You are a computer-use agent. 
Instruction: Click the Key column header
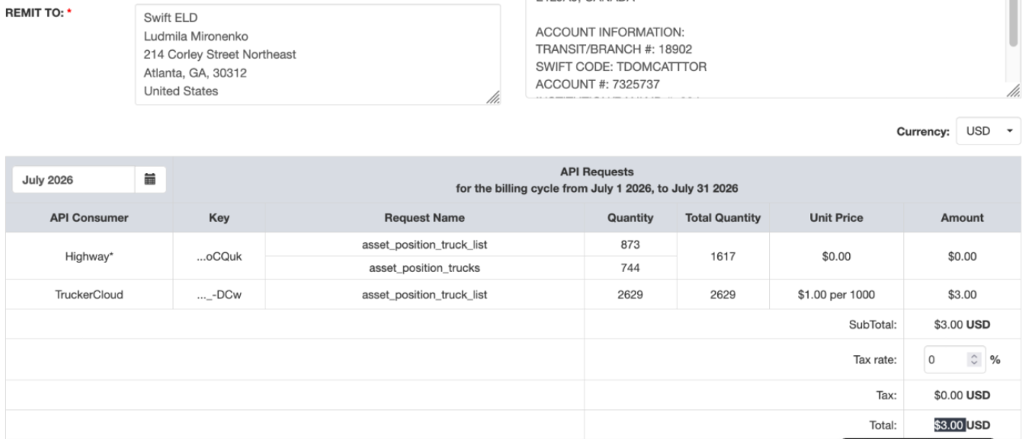click(x=220, y=218)
